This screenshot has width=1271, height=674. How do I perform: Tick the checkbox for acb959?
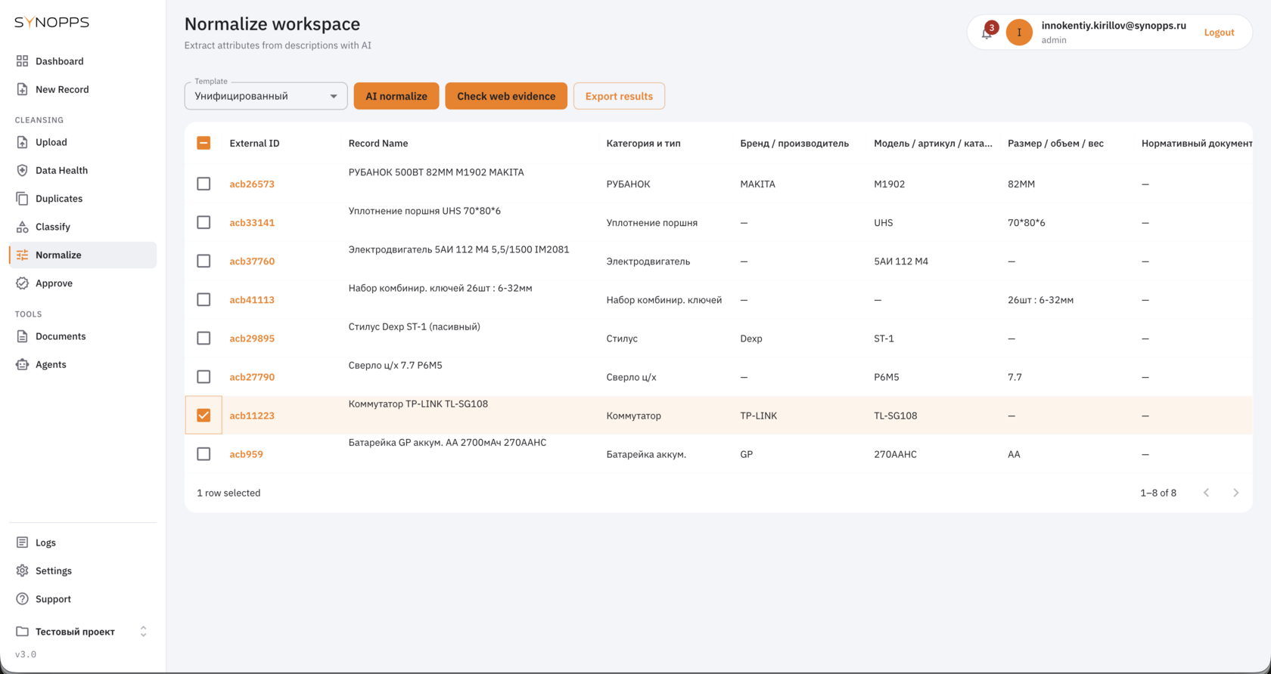[204, 454]
